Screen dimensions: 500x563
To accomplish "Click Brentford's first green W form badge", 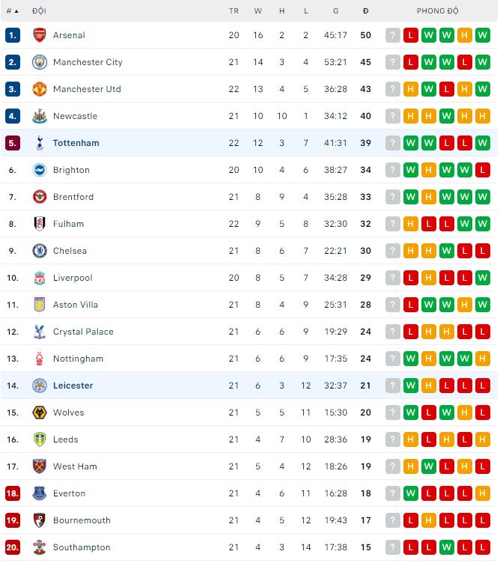I will pyautogui.click(x=411, y=197).
